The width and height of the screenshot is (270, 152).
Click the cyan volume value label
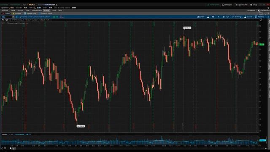262,141
